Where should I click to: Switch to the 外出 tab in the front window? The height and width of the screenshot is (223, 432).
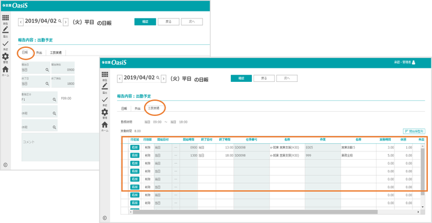(137, 109)
